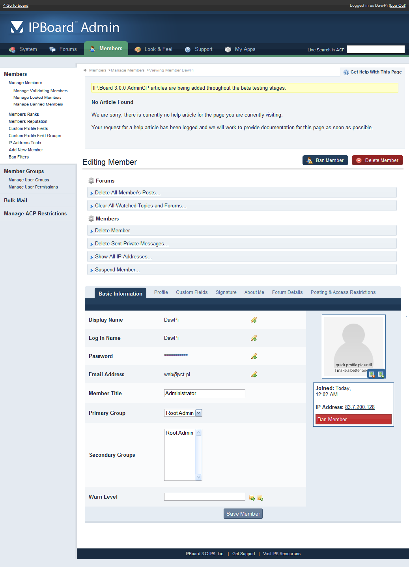The image size is (409, 567).
Task: Click the red Delete Member button
Action: (377, 160)
